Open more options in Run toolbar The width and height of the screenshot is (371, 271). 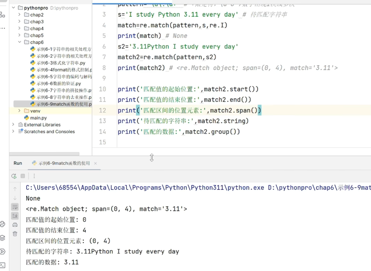pyautogui.click(x=34, y=176)
